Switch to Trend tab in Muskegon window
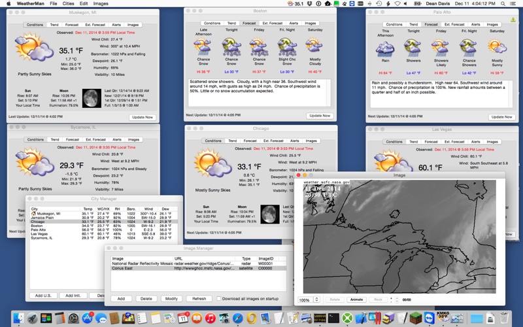The image size is (523, 327). point(54,25)
